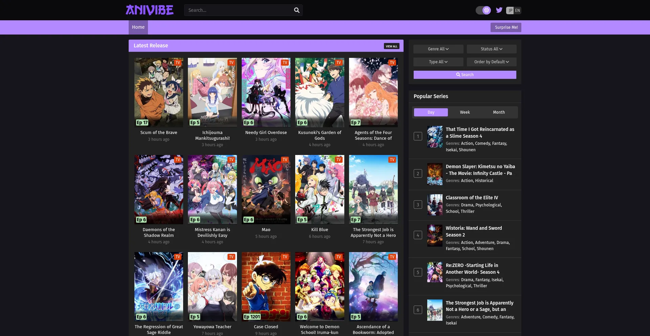
Task: Click View All for Latest Release
Action: pyautogui.click(x=391, y=46)
